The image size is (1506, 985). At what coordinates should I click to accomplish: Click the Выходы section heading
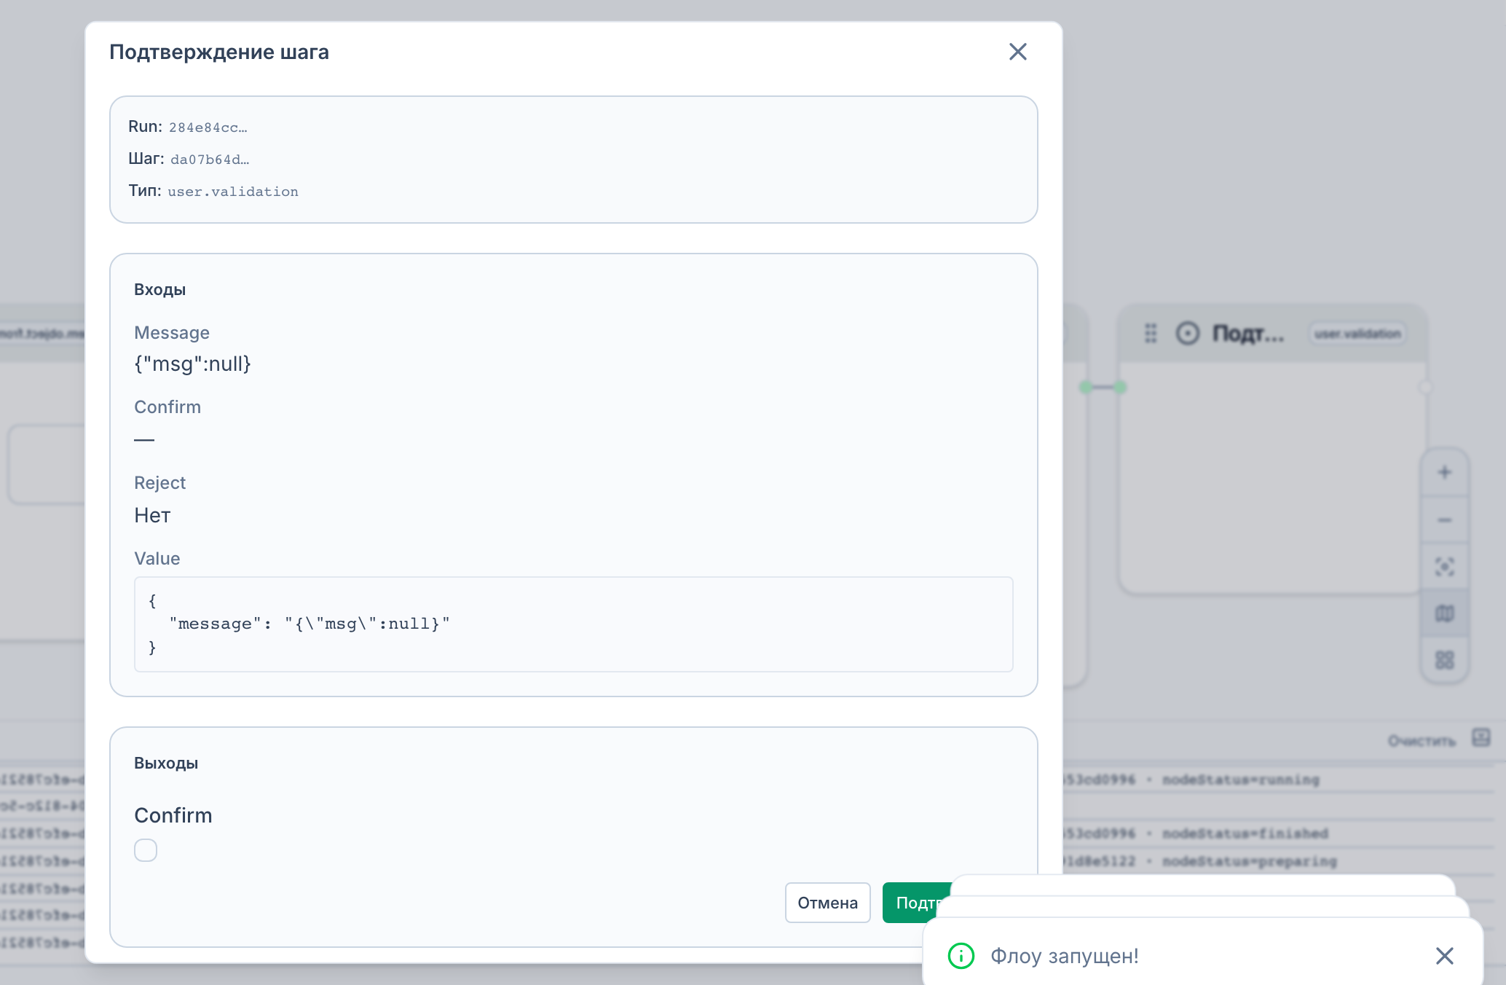pyautogui.click(x=166, y=764)
